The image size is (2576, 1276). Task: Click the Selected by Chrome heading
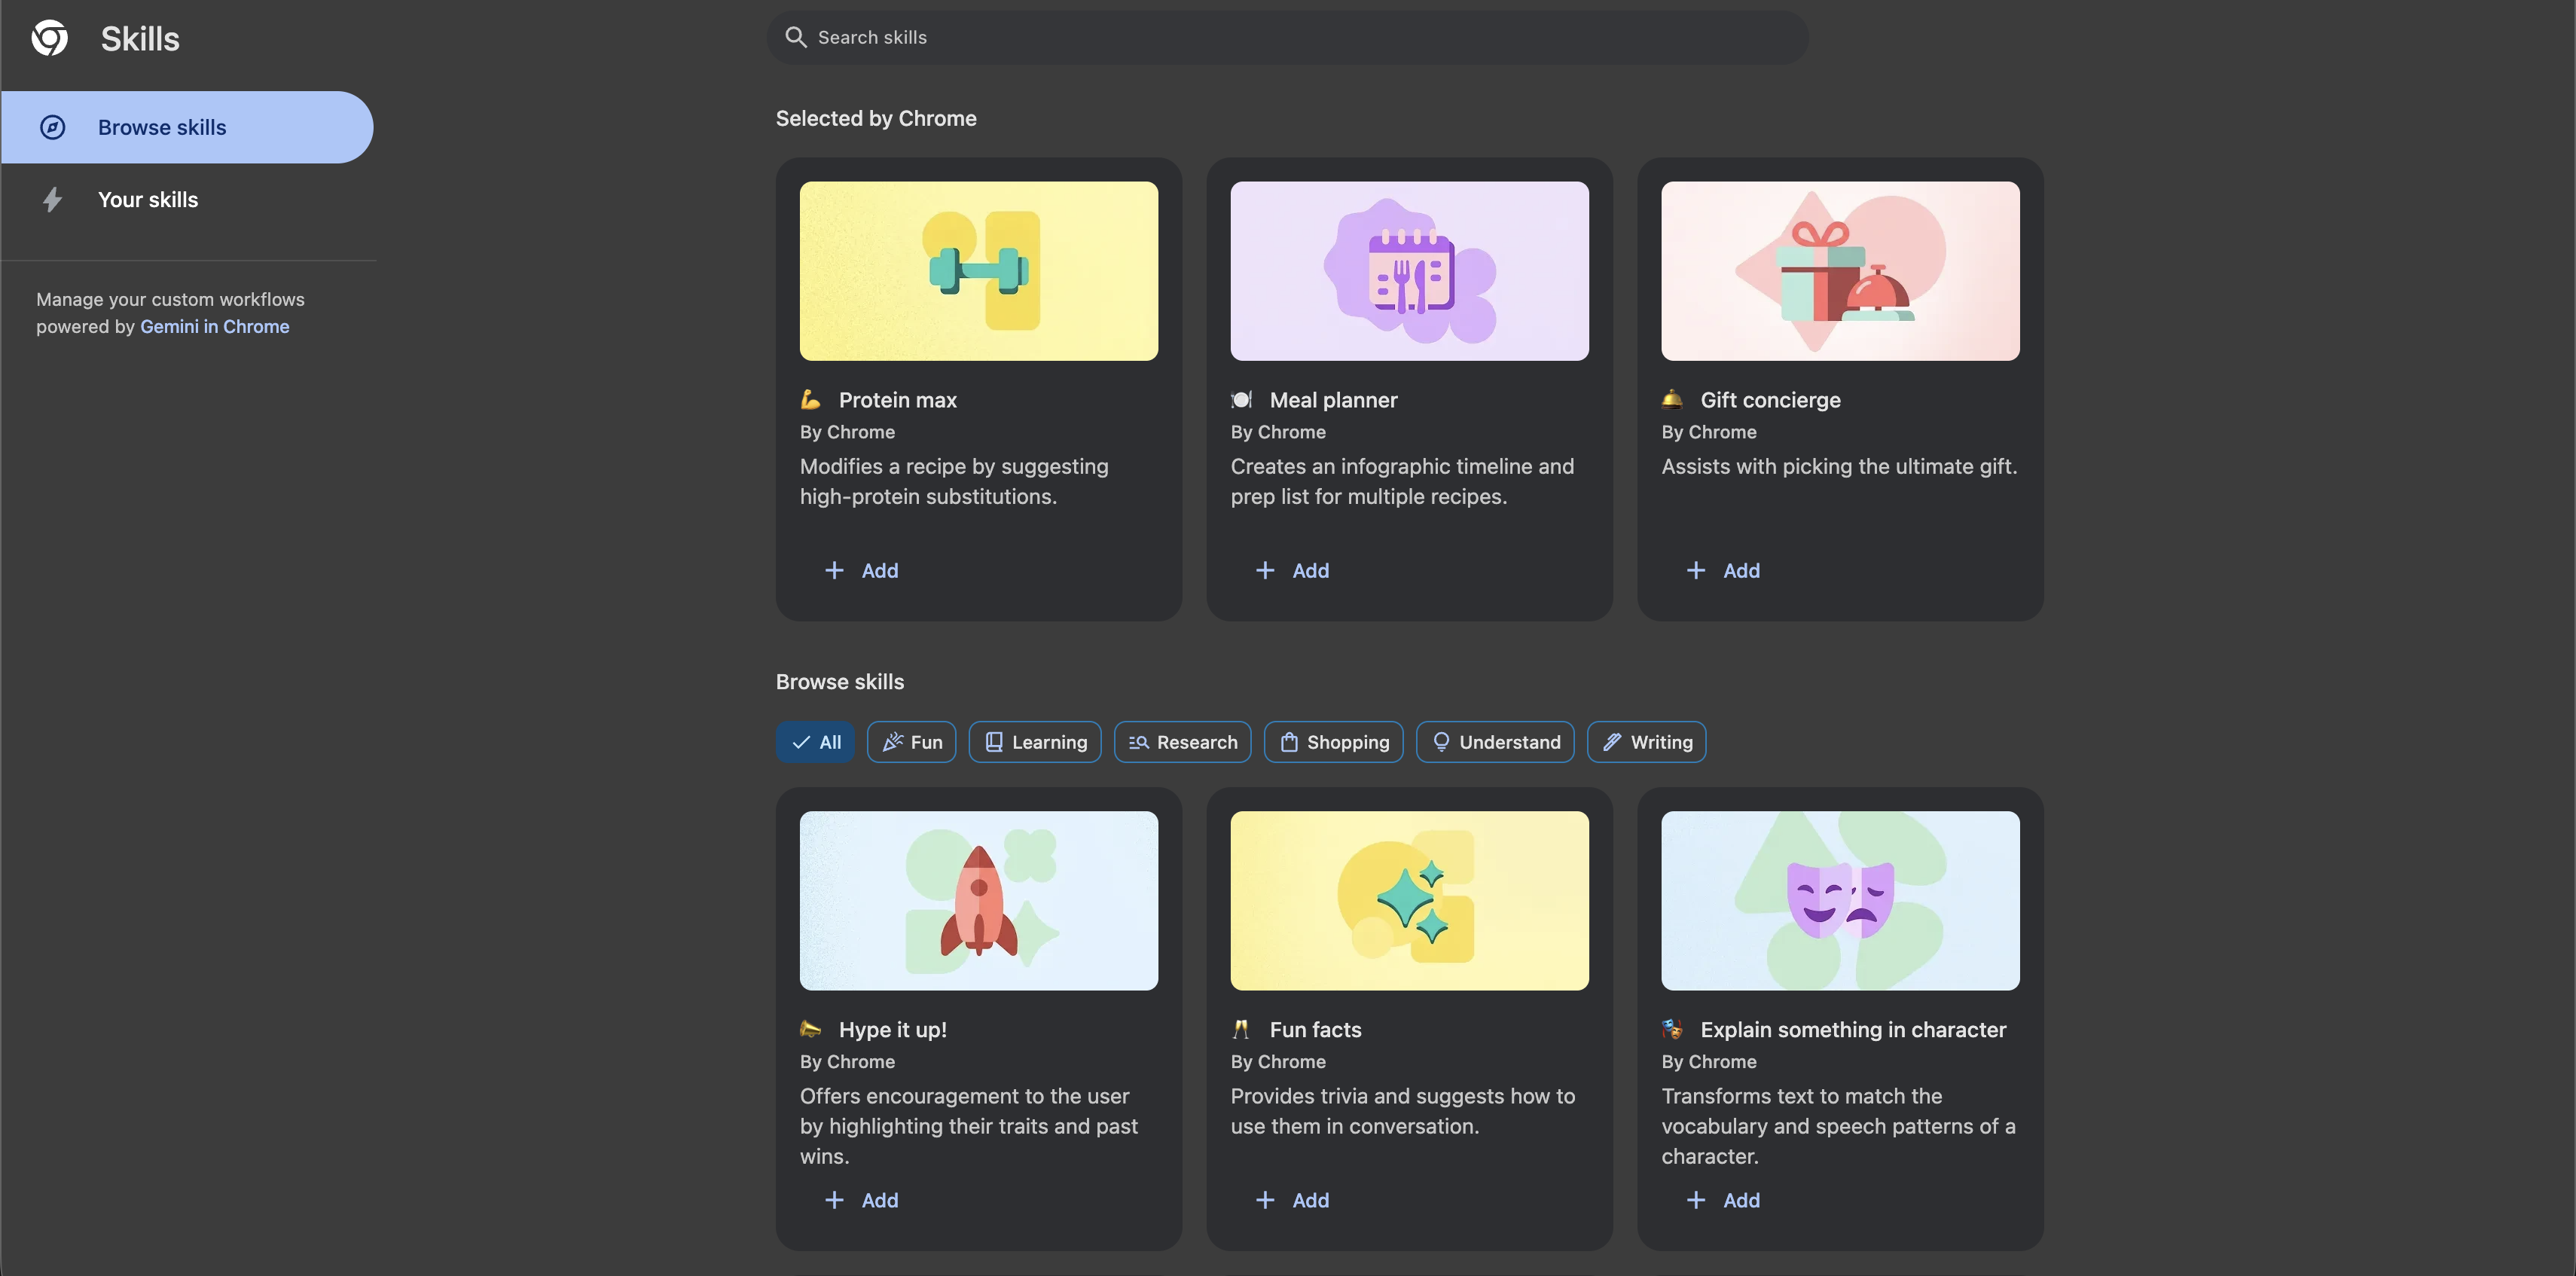click(x=876, y=118)
